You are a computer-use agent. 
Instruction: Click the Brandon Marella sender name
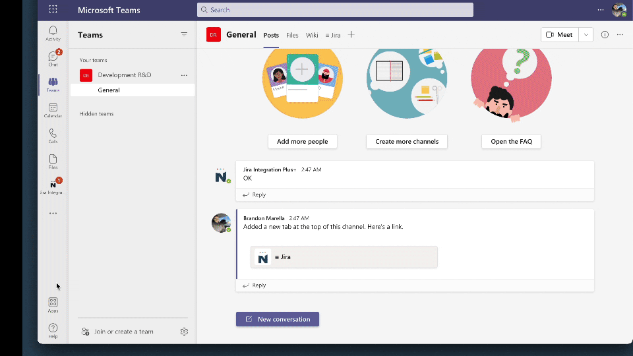tap(264, 218)
